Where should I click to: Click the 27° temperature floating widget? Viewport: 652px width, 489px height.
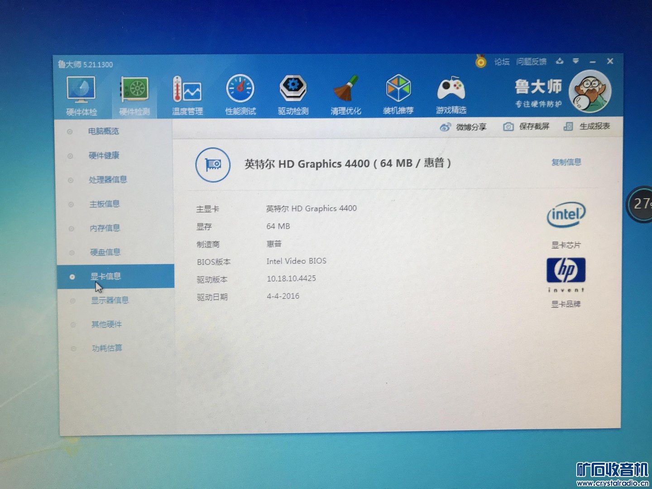pyautogui.click(x=640, y=204)
